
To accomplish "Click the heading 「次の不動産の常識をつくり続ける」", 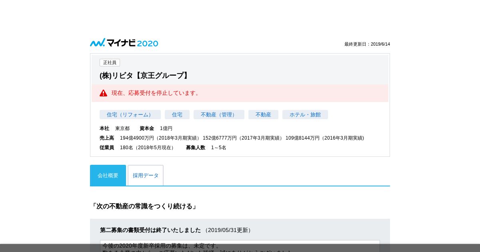I will click(x=144, y=206).
